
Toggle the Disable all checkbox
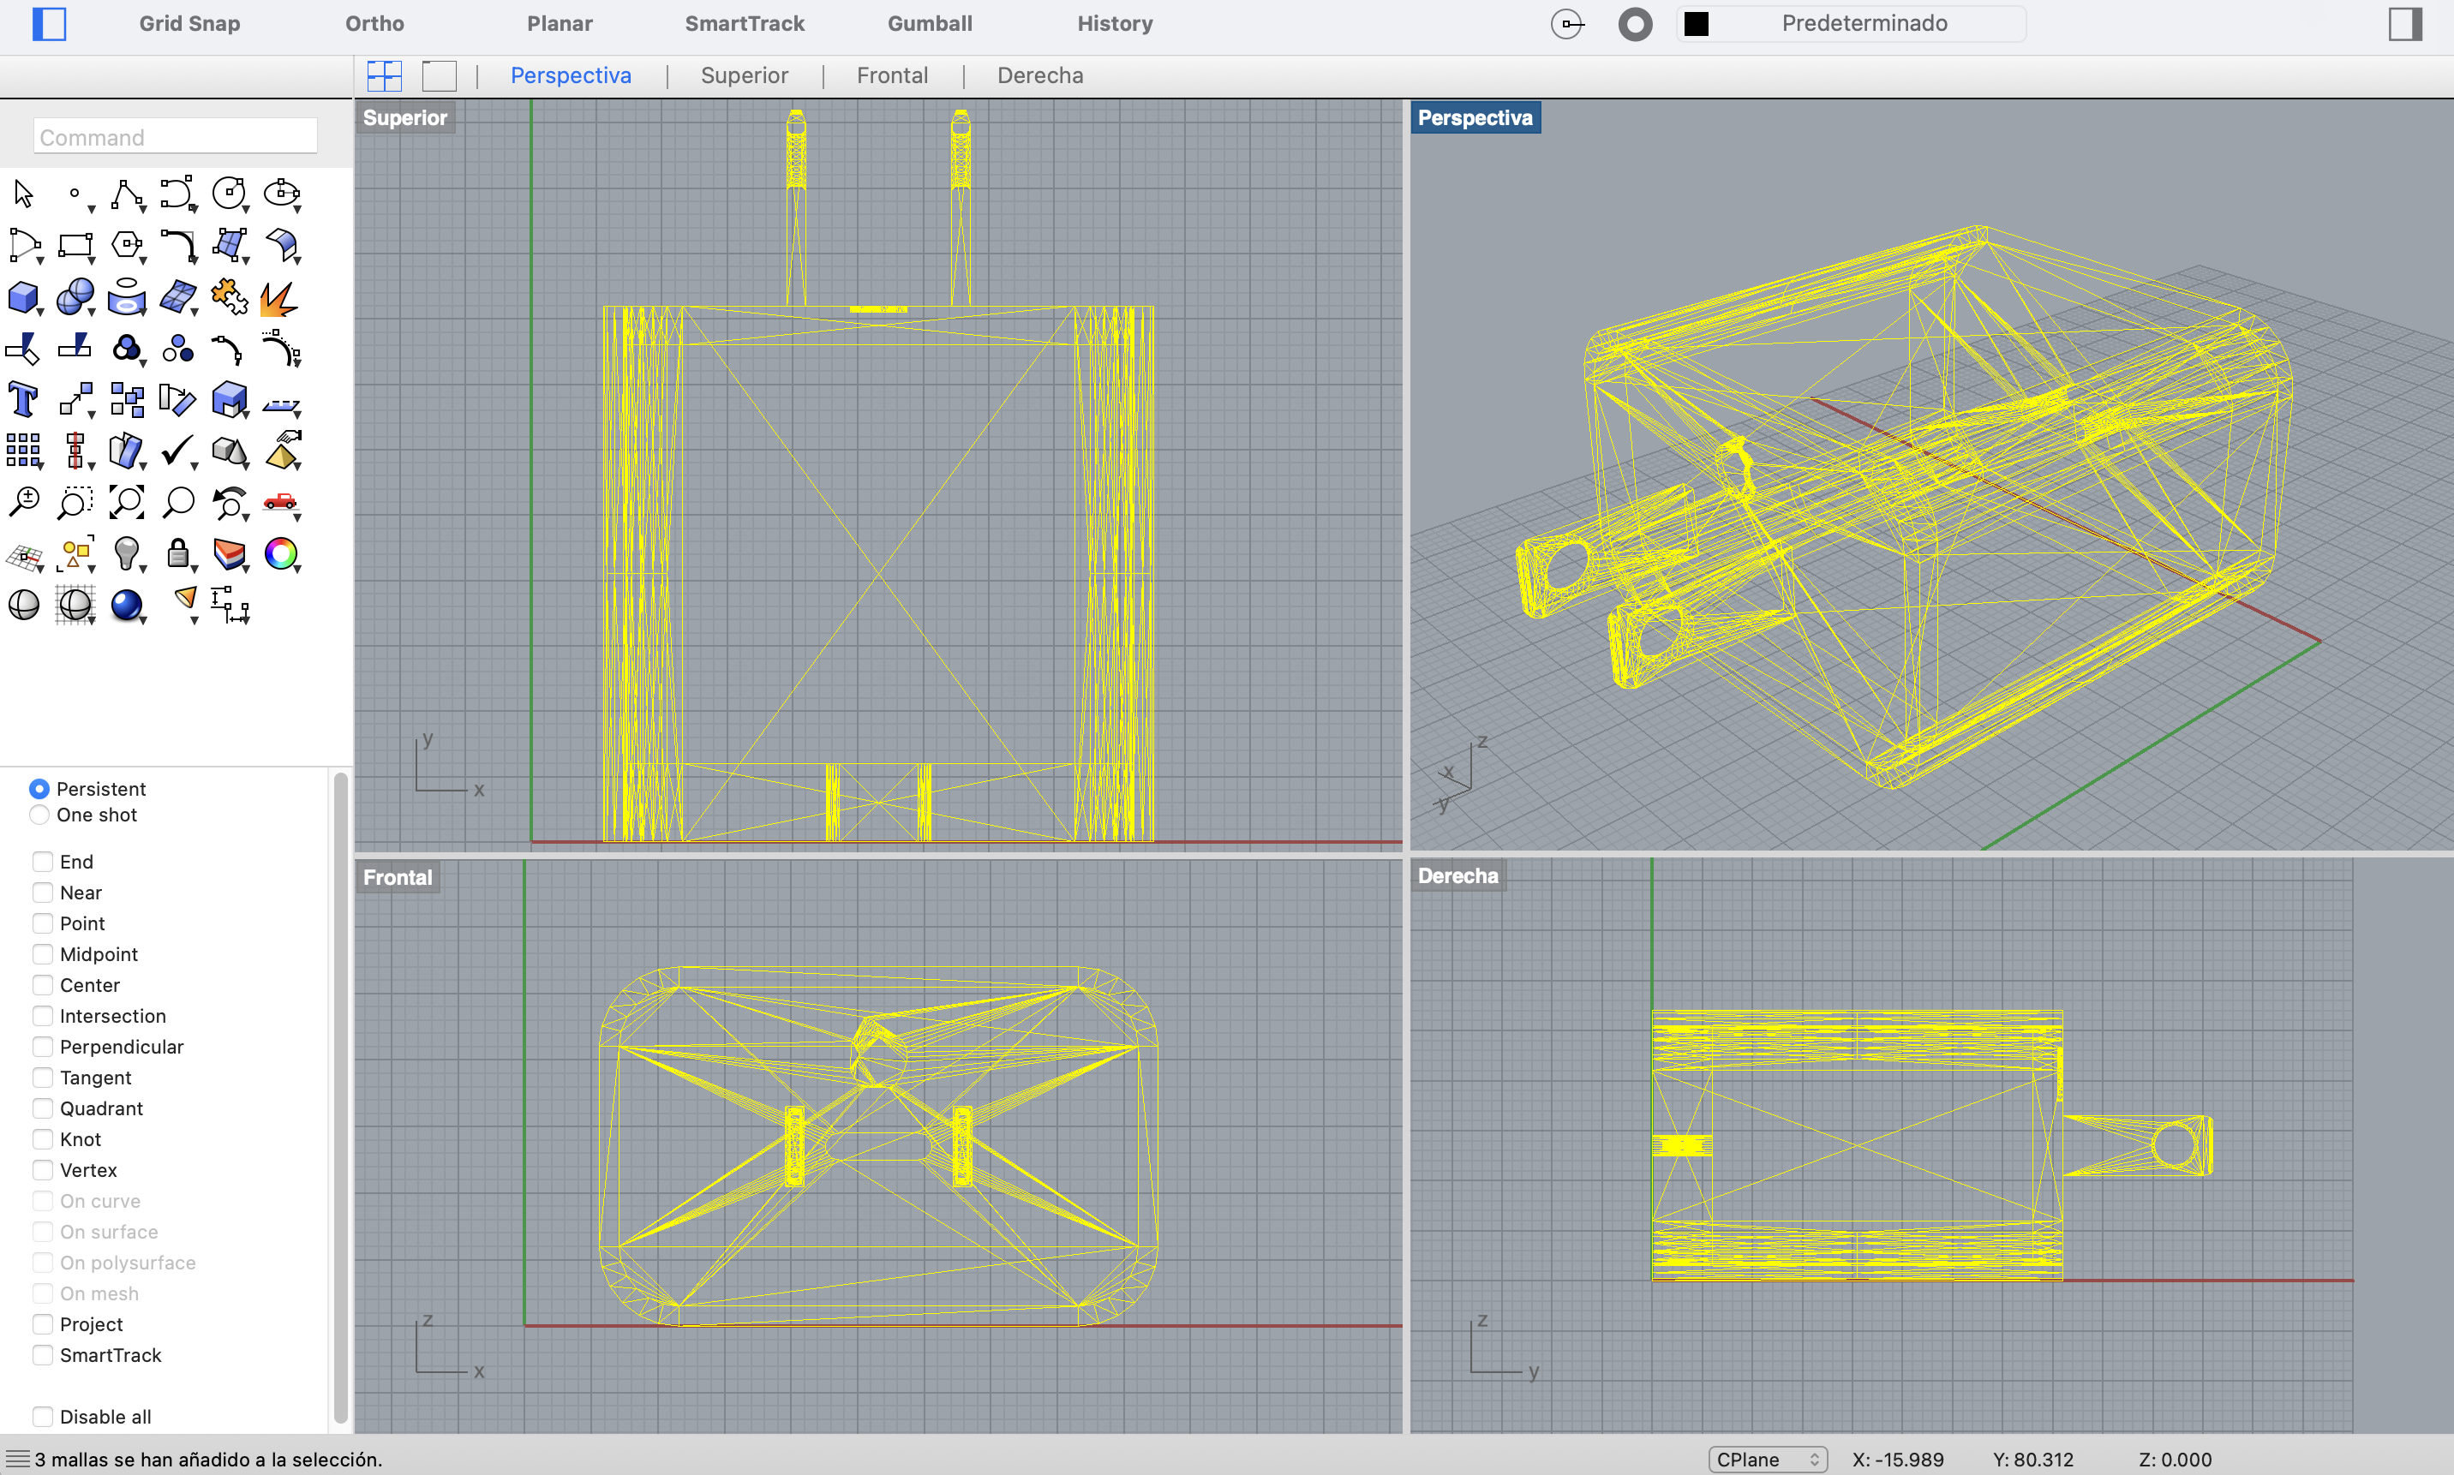(43, 1417)
